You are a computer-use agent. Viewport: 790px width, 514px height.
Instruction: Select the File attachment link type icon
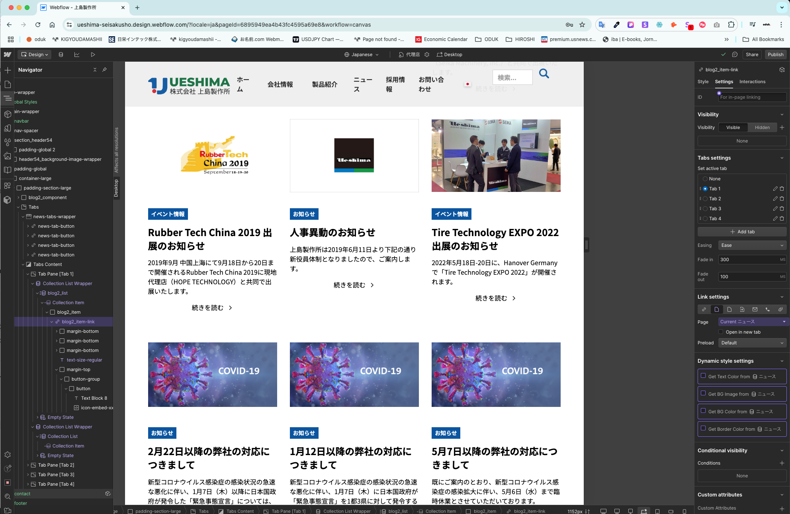(x=780, y=309)
